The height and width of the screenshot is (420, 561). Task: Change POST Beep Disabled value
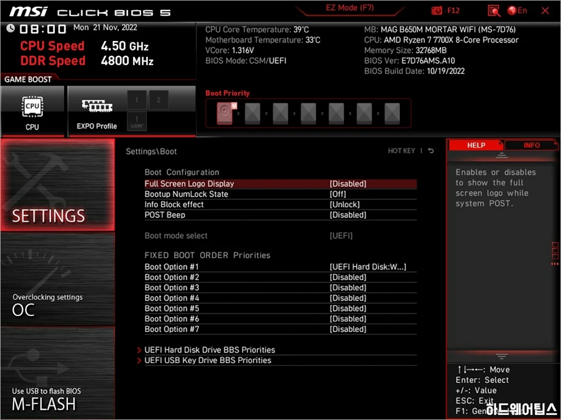(x=348, y=214)
